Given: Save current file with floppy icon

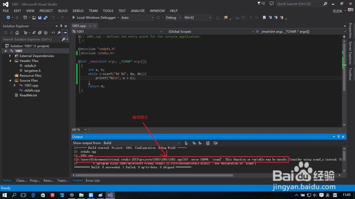Looking at the screenshot, I should tap(40, 17).
